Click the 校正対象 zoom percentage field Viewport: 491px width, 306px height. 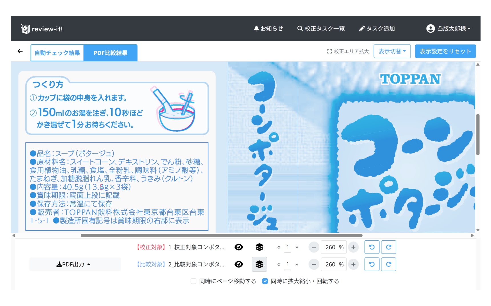tap(333, 247)
